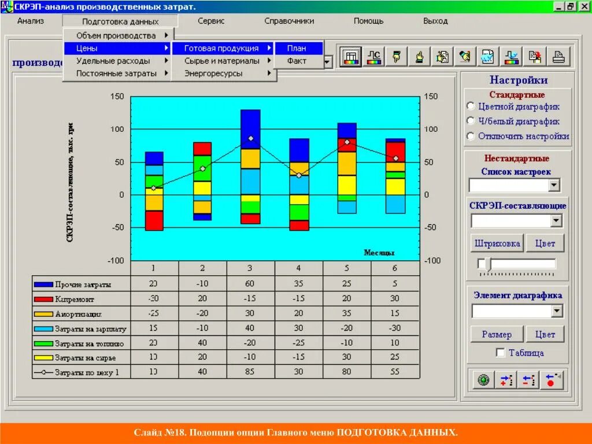Open the 'Список настроек' dropdown

[554, 185]
